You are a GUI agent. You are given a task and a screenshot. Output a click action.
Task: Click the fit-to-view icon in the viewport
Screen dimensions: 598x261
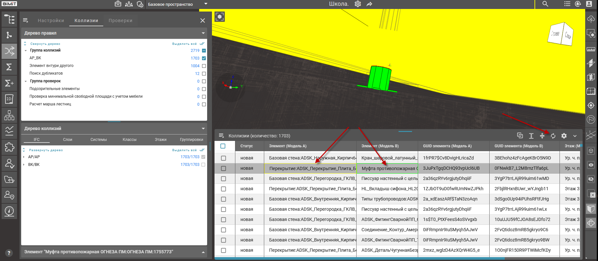[x=220, y=17]
